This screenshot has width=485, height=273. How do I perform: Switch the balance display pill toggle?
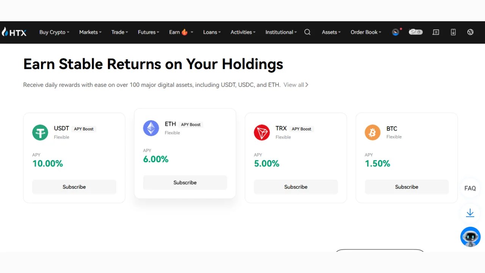click(416, 32)
